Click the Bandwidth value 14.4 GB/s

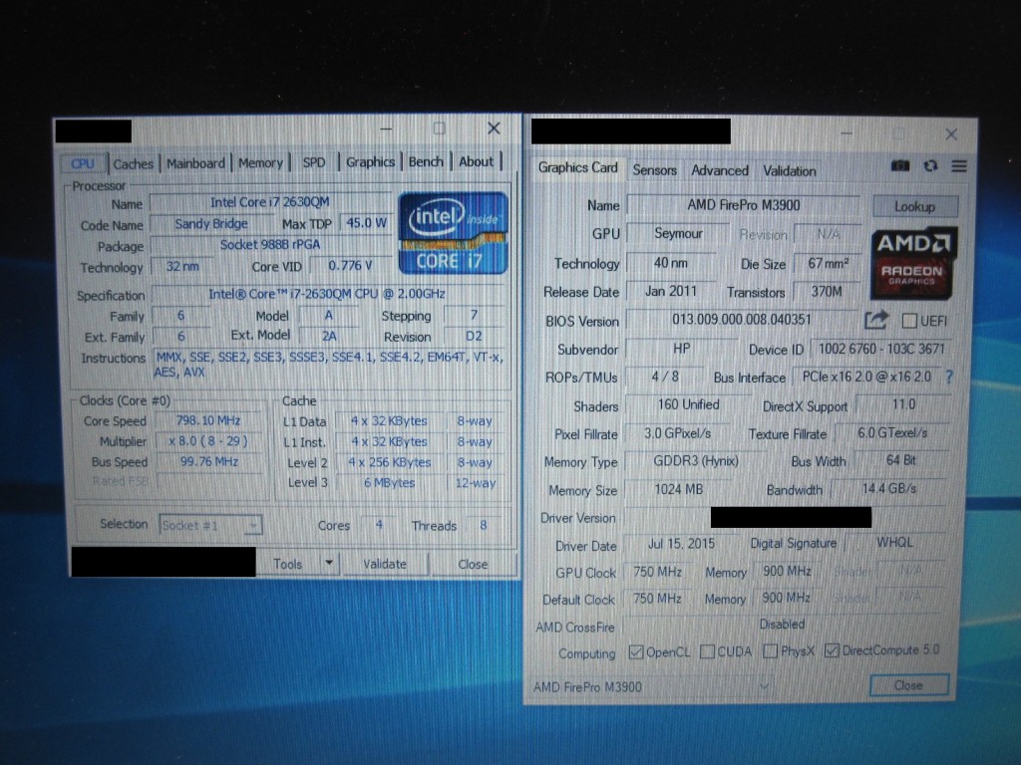[x=888, y=488]
